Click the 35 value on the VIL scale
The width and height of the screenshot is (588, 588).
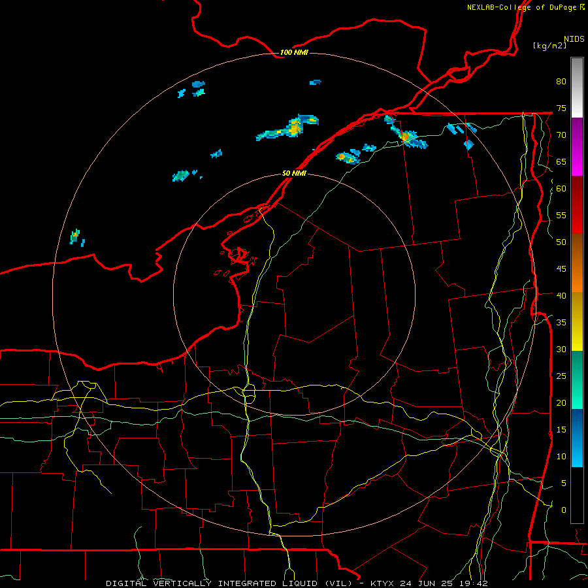pos(561,323)
